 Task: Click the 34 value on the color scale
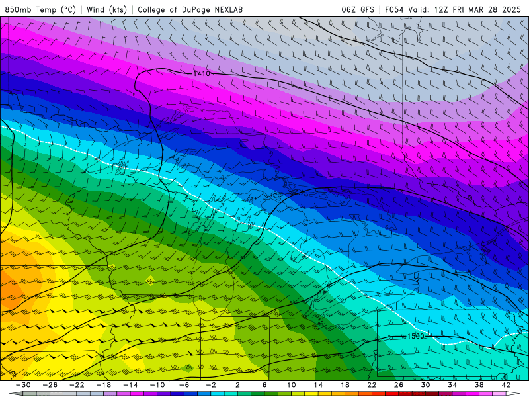pos(452,385)
